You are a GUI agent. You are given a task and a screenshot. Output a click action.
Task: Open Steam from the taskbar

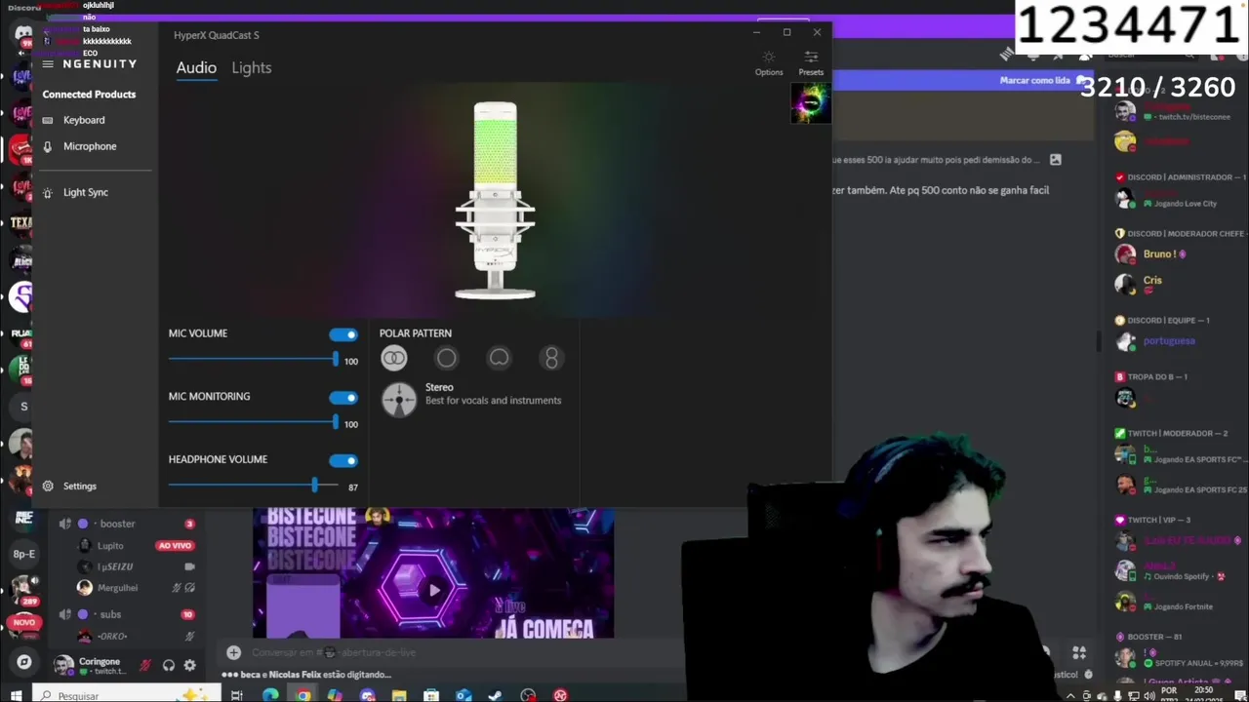pos(495,695)
